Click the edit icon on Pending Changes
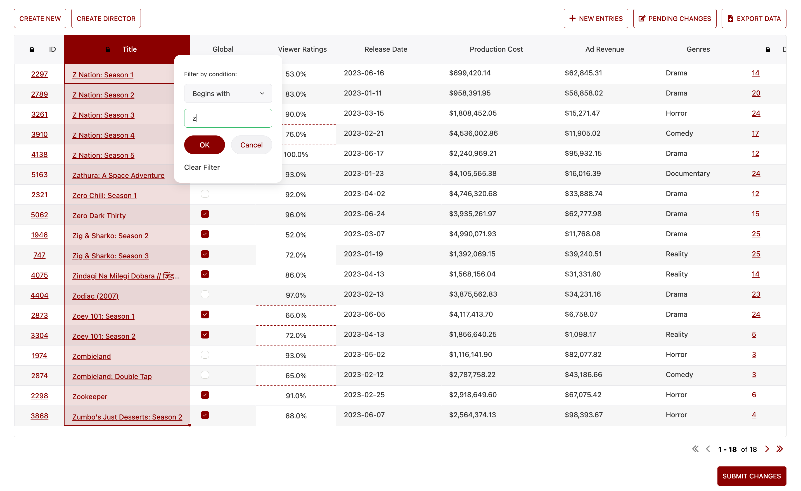 [642, 18]
